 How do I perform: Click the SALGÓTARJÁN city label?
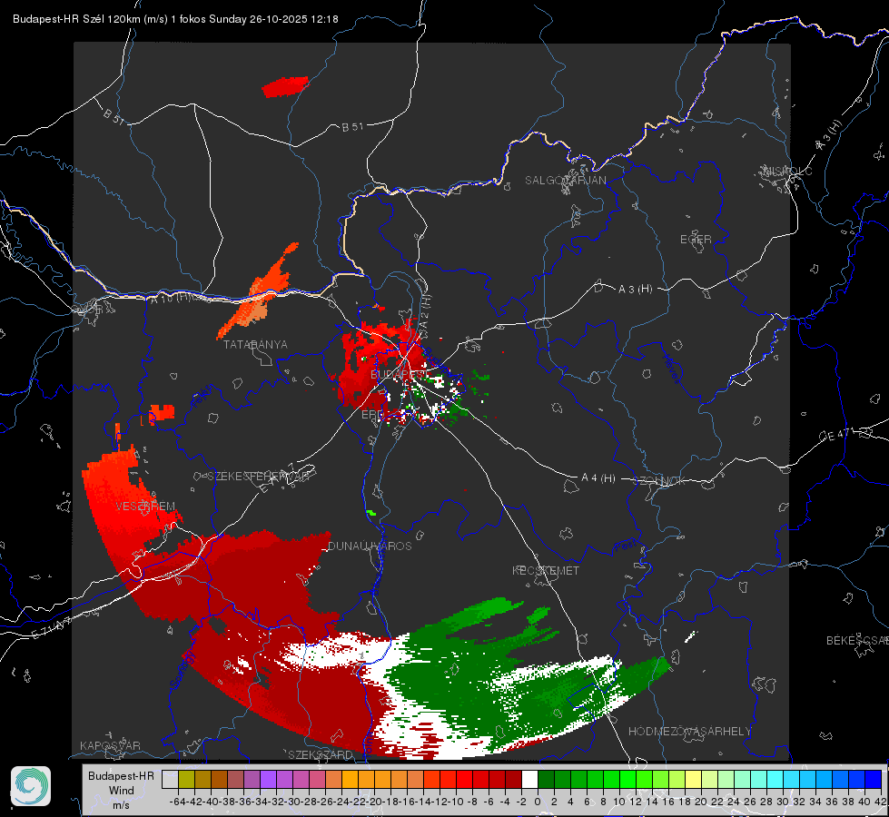coord(565,181)
